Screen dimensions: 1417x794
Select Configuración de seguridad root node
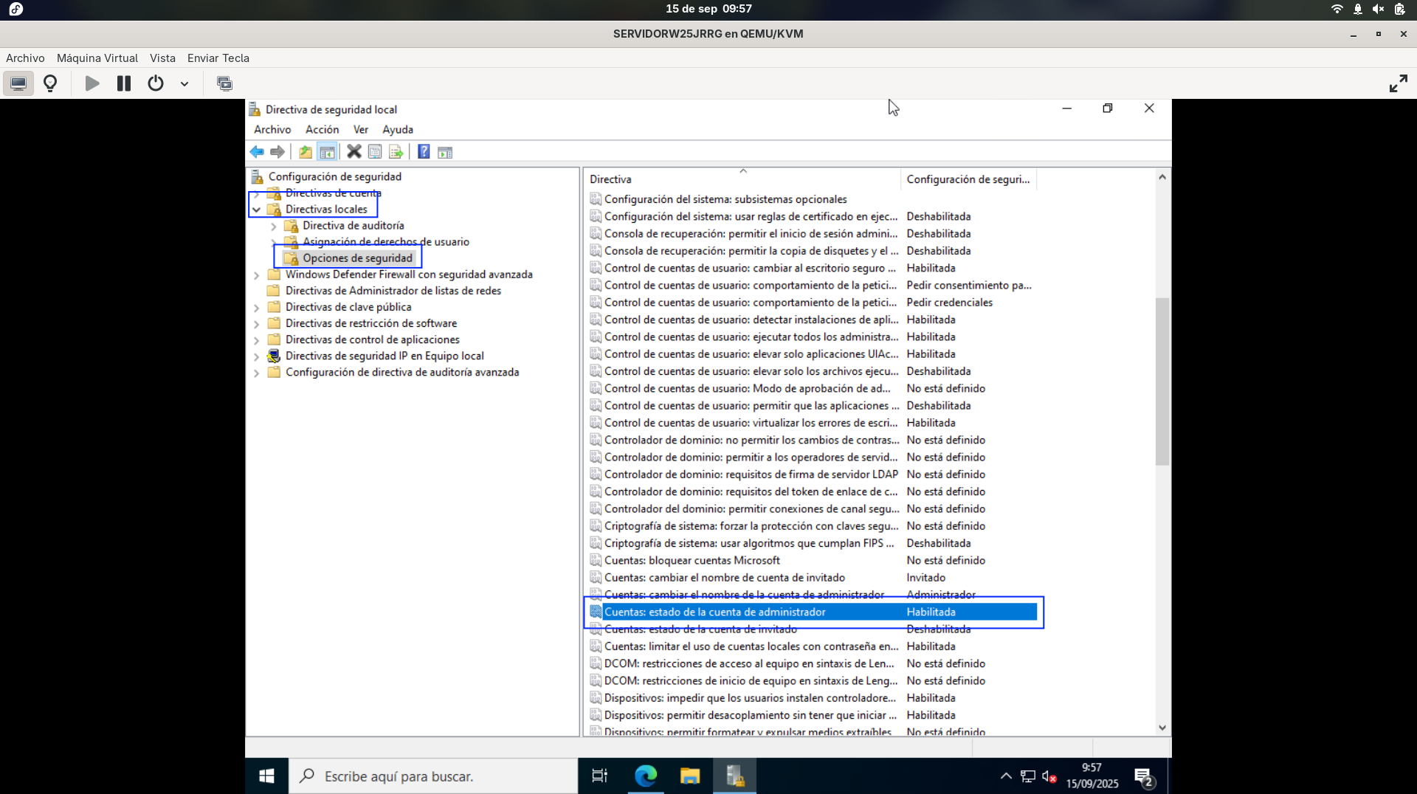point(335,176)
